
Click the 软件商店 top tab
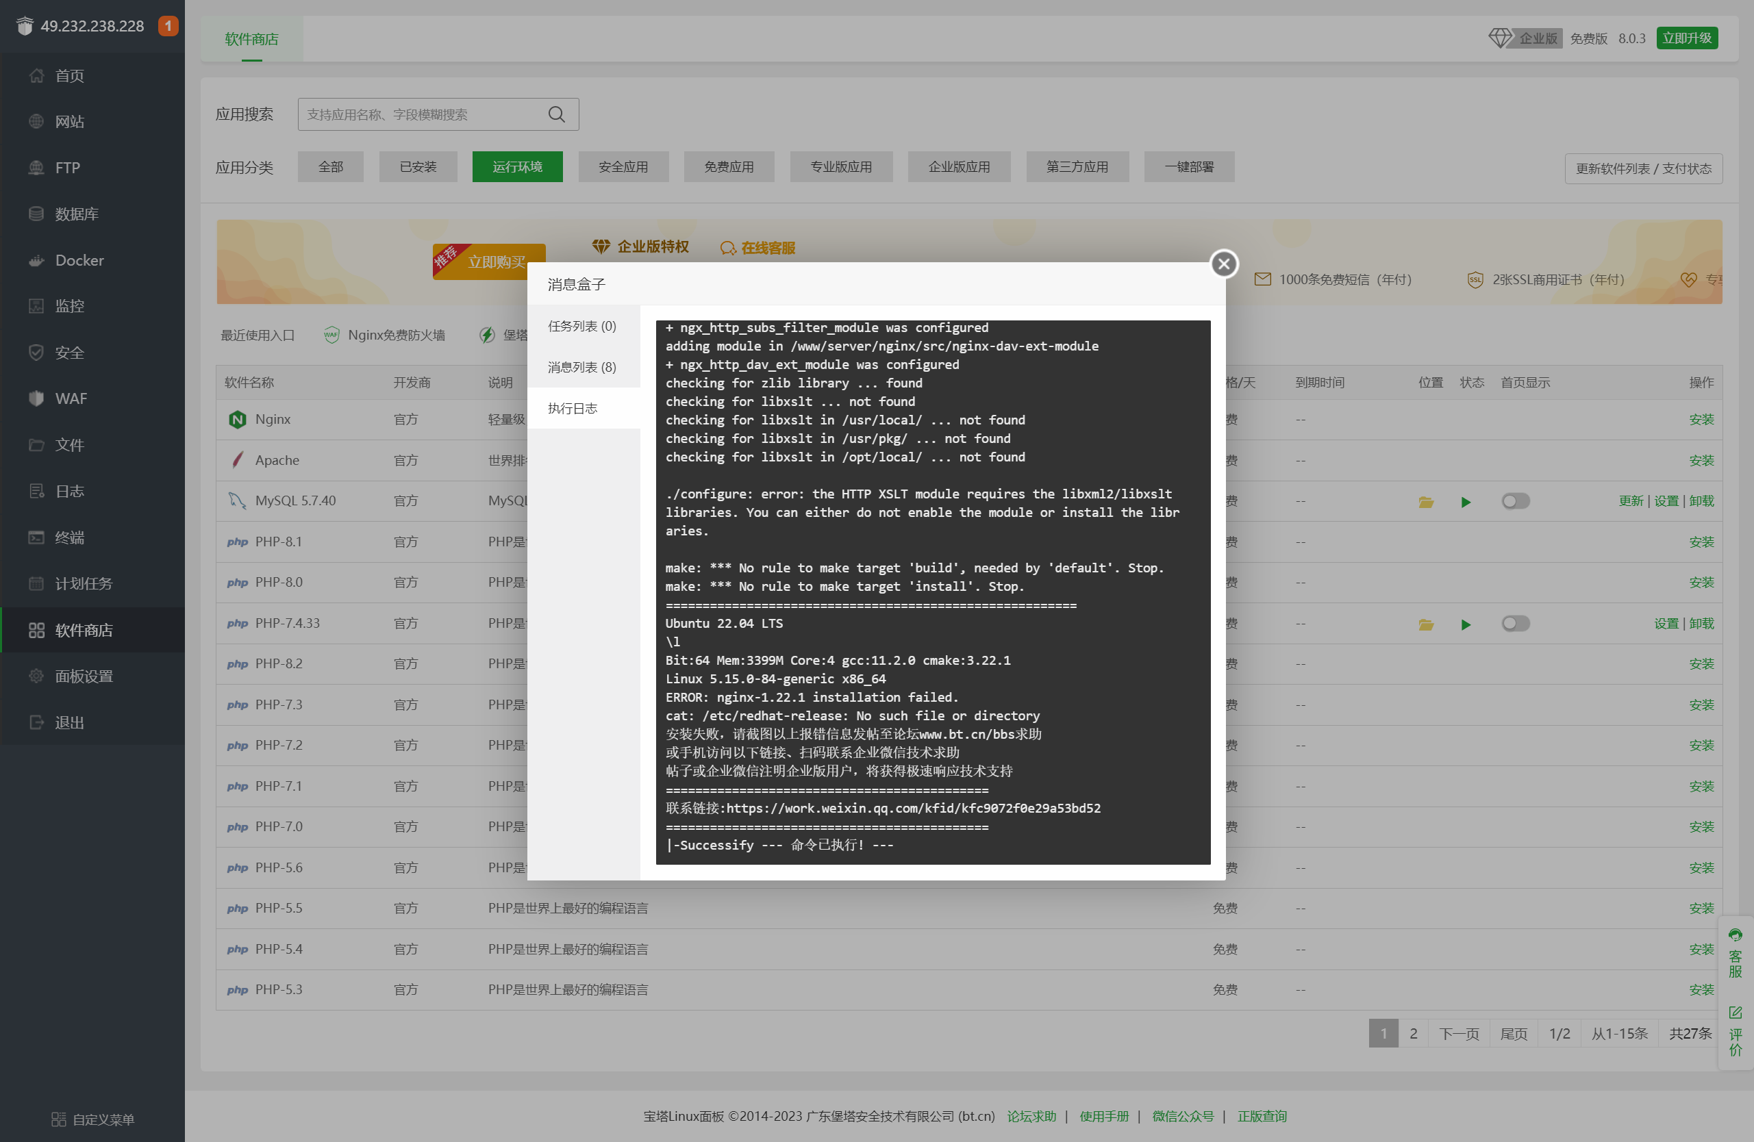pyautogui.click(x=251, y=38)
